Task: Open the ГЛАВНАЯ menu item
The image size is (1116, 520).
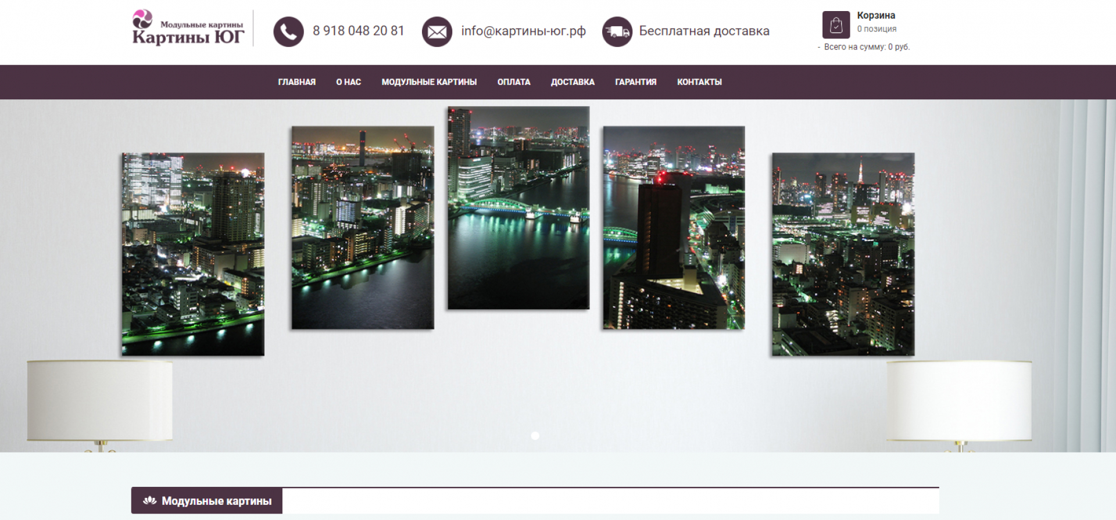Action: tap(296, 82)
